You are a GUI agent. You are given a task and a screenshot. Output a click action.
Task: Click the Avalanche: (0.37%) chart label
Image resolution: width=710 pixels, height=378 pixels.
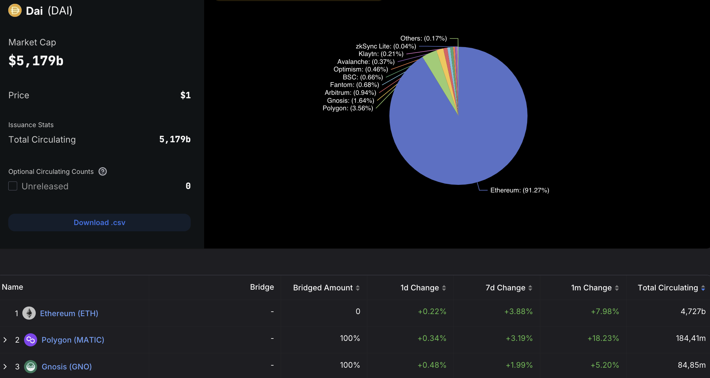click(366, 62)
